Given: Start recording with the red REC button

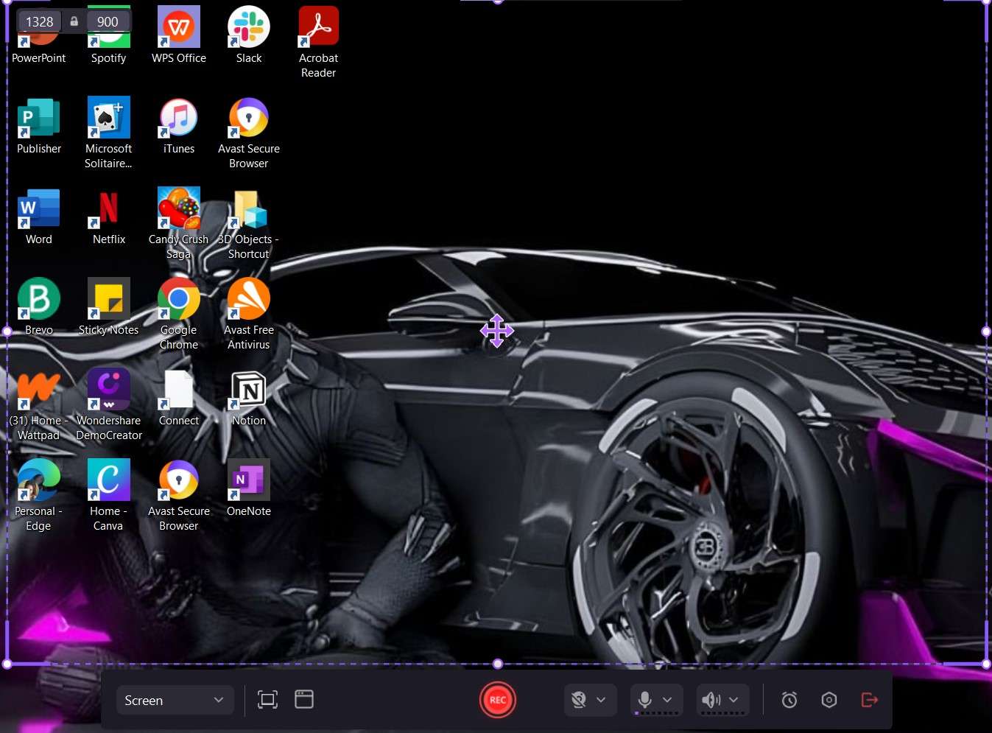Looking at the screenshot, I should tap(498, 700).
